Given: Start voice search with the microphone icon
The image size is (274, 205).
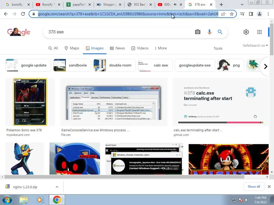Looking at the screenshot, I should pyautogui.click(x=209, y=32).
